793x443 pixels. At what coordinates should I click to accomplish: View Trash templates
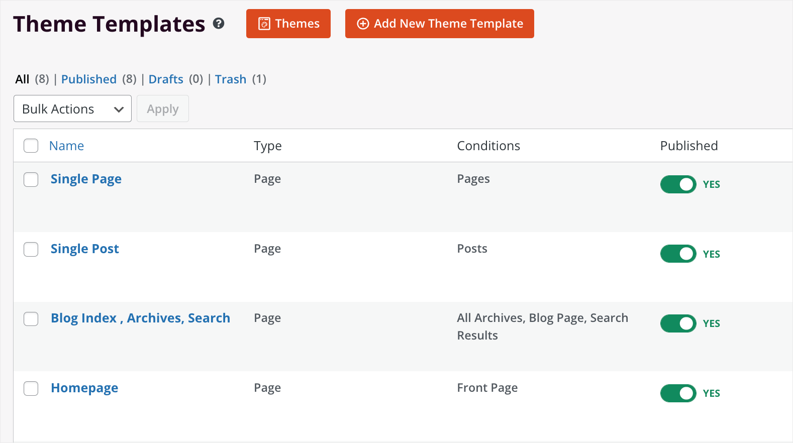coord(231,79)
